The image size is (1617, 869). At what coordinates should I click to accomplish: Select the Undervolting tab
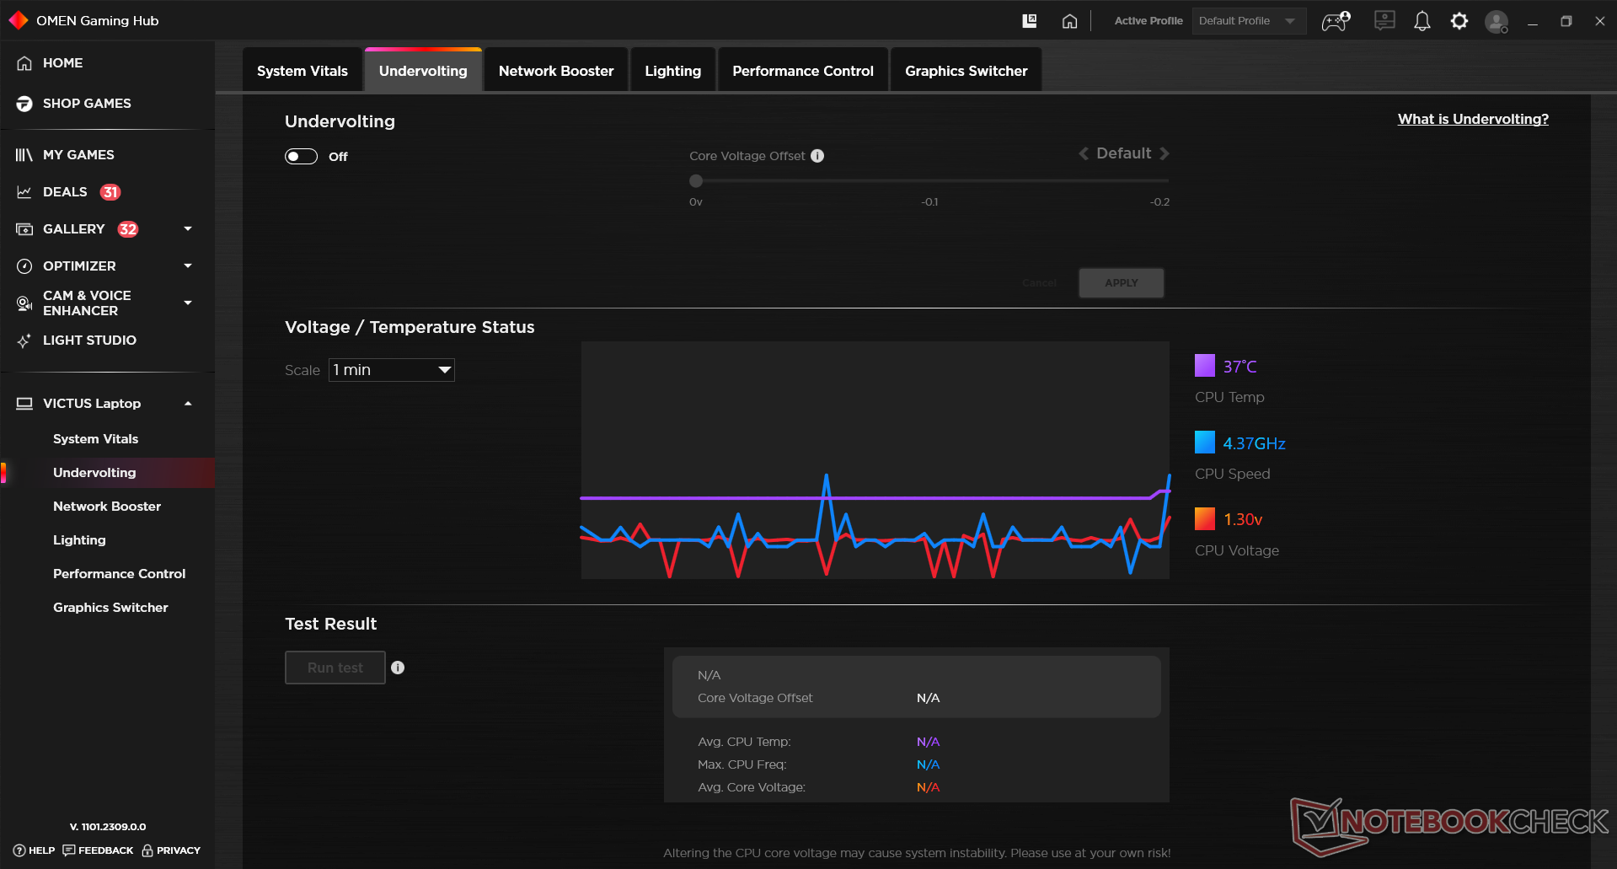point(423,71)
